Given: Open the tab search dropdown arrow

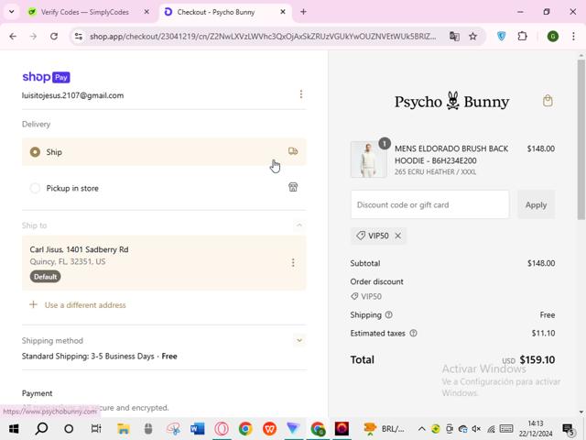Looking at the screenshot, I should click(x=12, y=12).
